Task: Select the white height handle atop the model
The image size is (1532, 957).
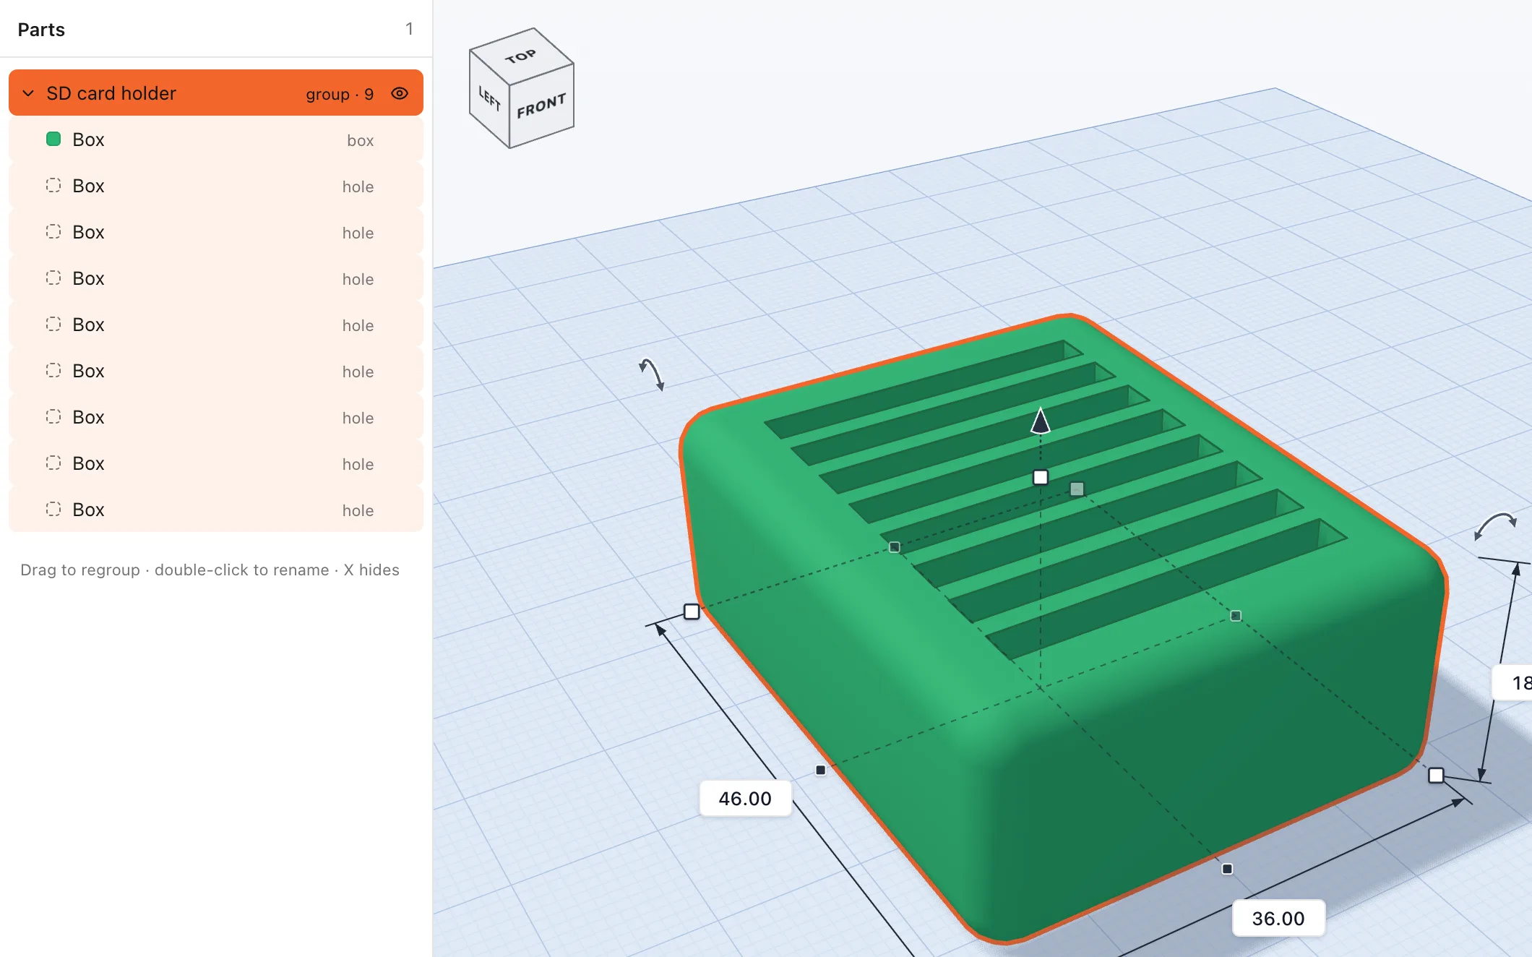Action: click(x=1041, y=477)
